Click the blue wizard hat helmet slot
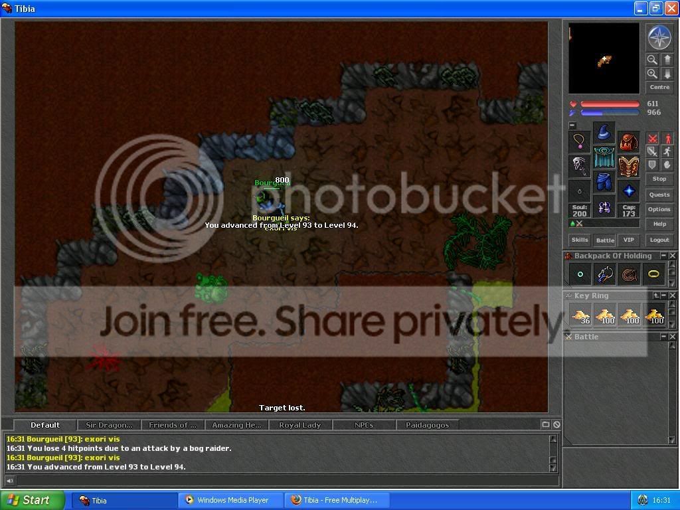 (x=604, y=132)
